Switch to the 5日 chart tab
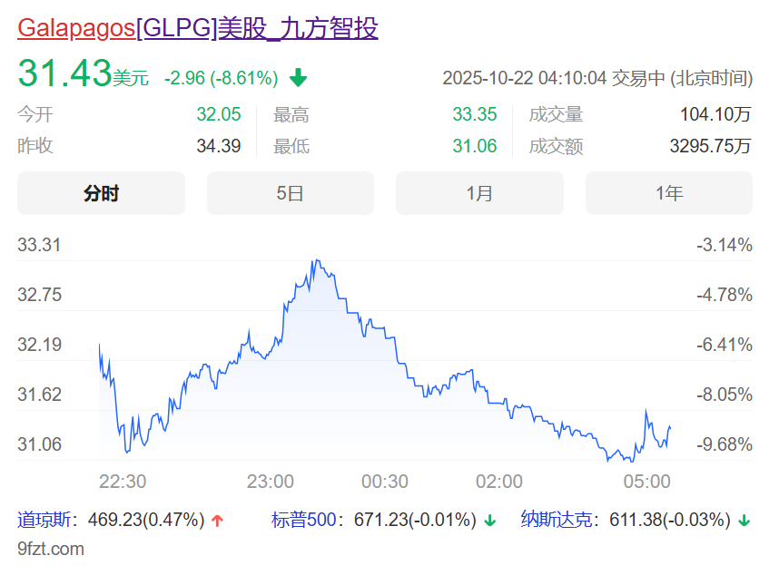769x575 pixels. [291, 193]
